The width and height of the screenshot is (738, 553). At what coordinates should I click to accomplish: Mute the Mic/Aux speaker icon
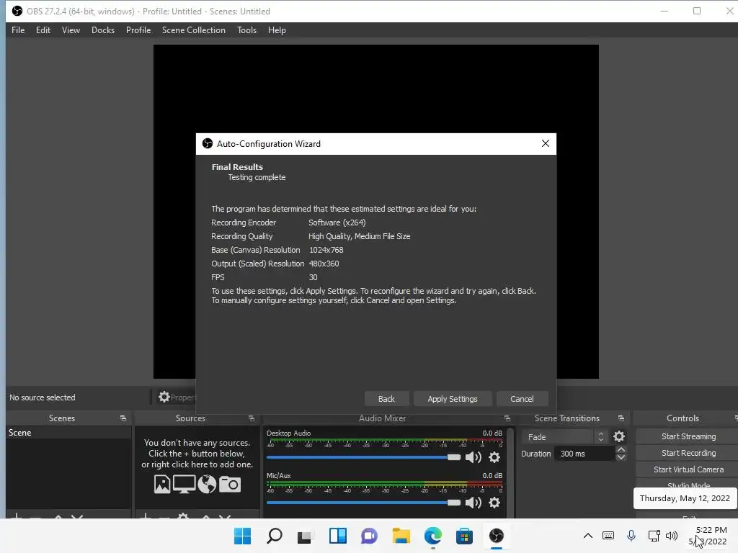(473, 503)
